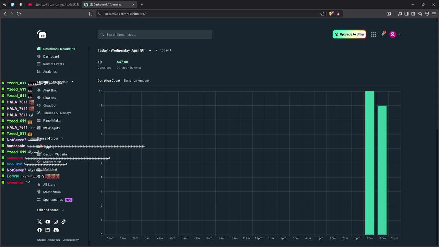The width and height of the screenshot is (439, 247).
Task: Open the Accessibility link
Action: 71,240
